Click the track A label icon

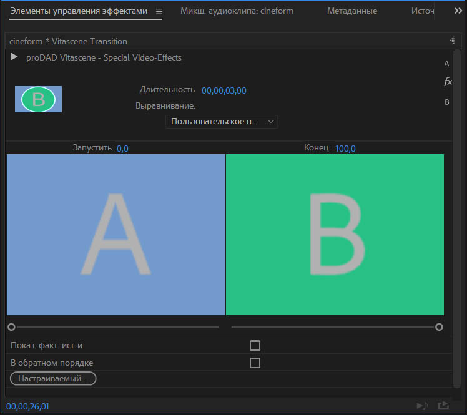pos(446,64)
